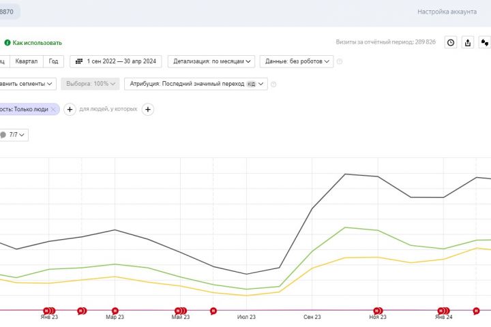The width and height of the screenshot is (491, 327).
Task: Add condition for people segment
Action: click(x=148, y=109)
